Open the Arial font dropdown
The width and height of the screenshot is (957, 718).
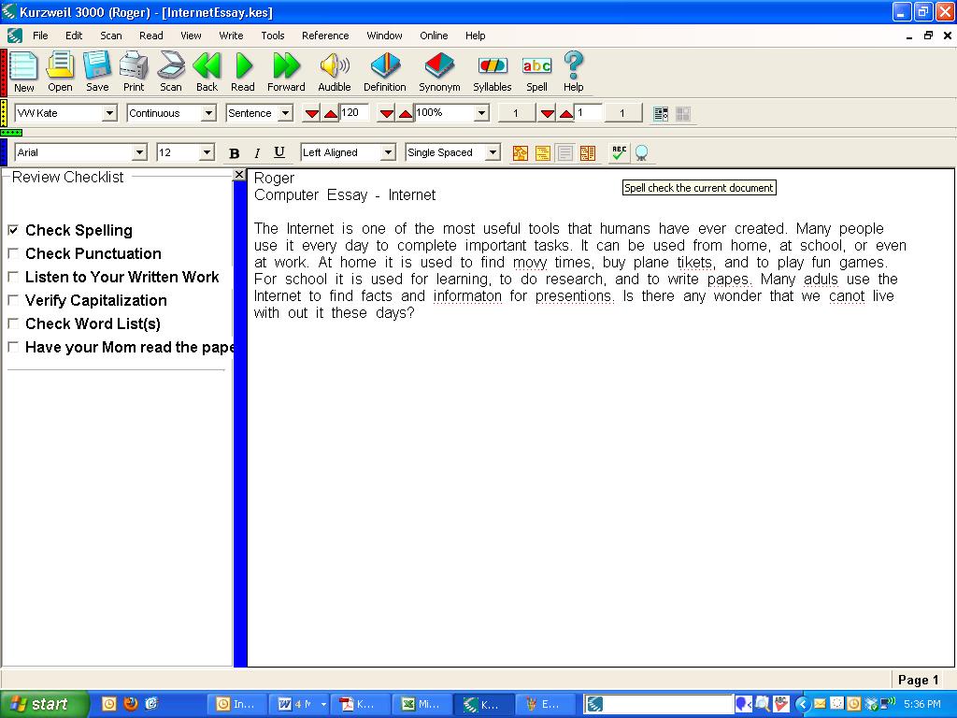(x=139, y=152)
